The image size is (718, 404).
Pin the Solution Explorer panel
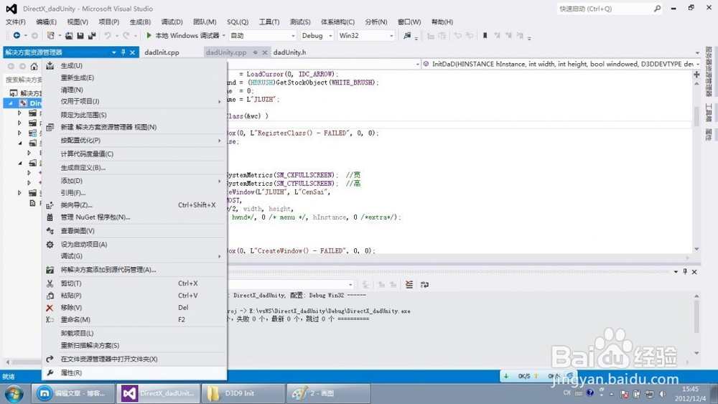(x=123, y=52)
